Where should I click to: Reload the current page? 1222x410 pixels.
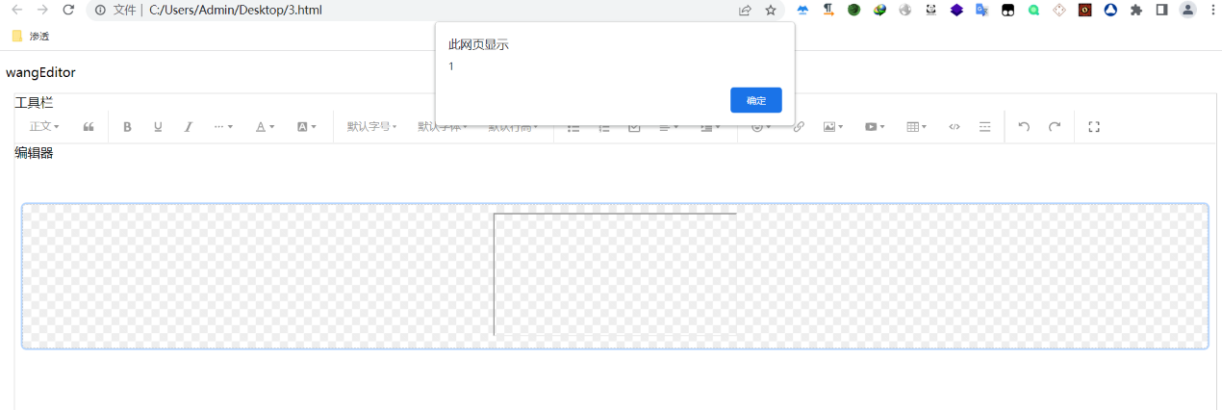point(68,10)
